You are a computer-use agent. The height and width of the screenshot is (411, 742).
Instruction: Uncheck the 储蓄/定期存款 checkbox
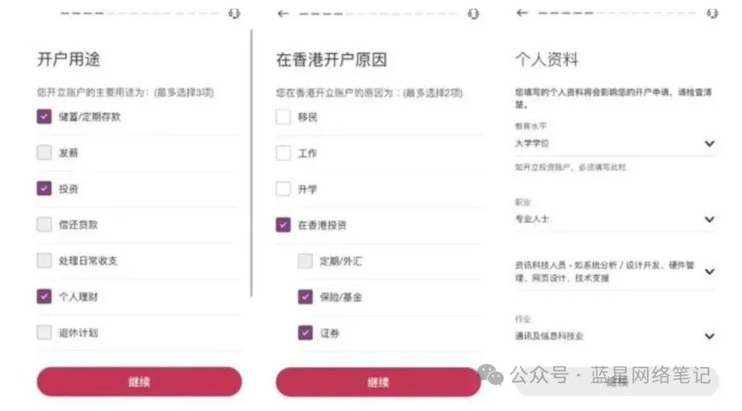(44, 117)
